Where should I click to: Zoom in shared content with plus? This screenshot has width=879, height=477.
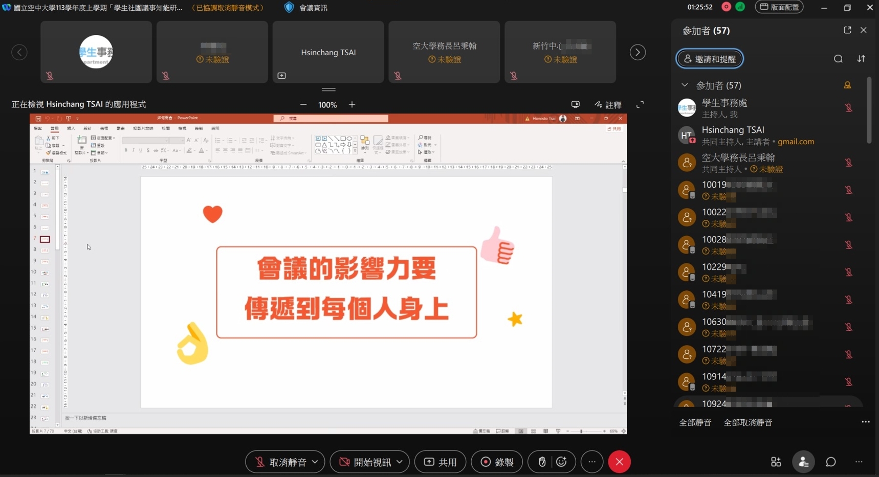click(x=352, y=105)
